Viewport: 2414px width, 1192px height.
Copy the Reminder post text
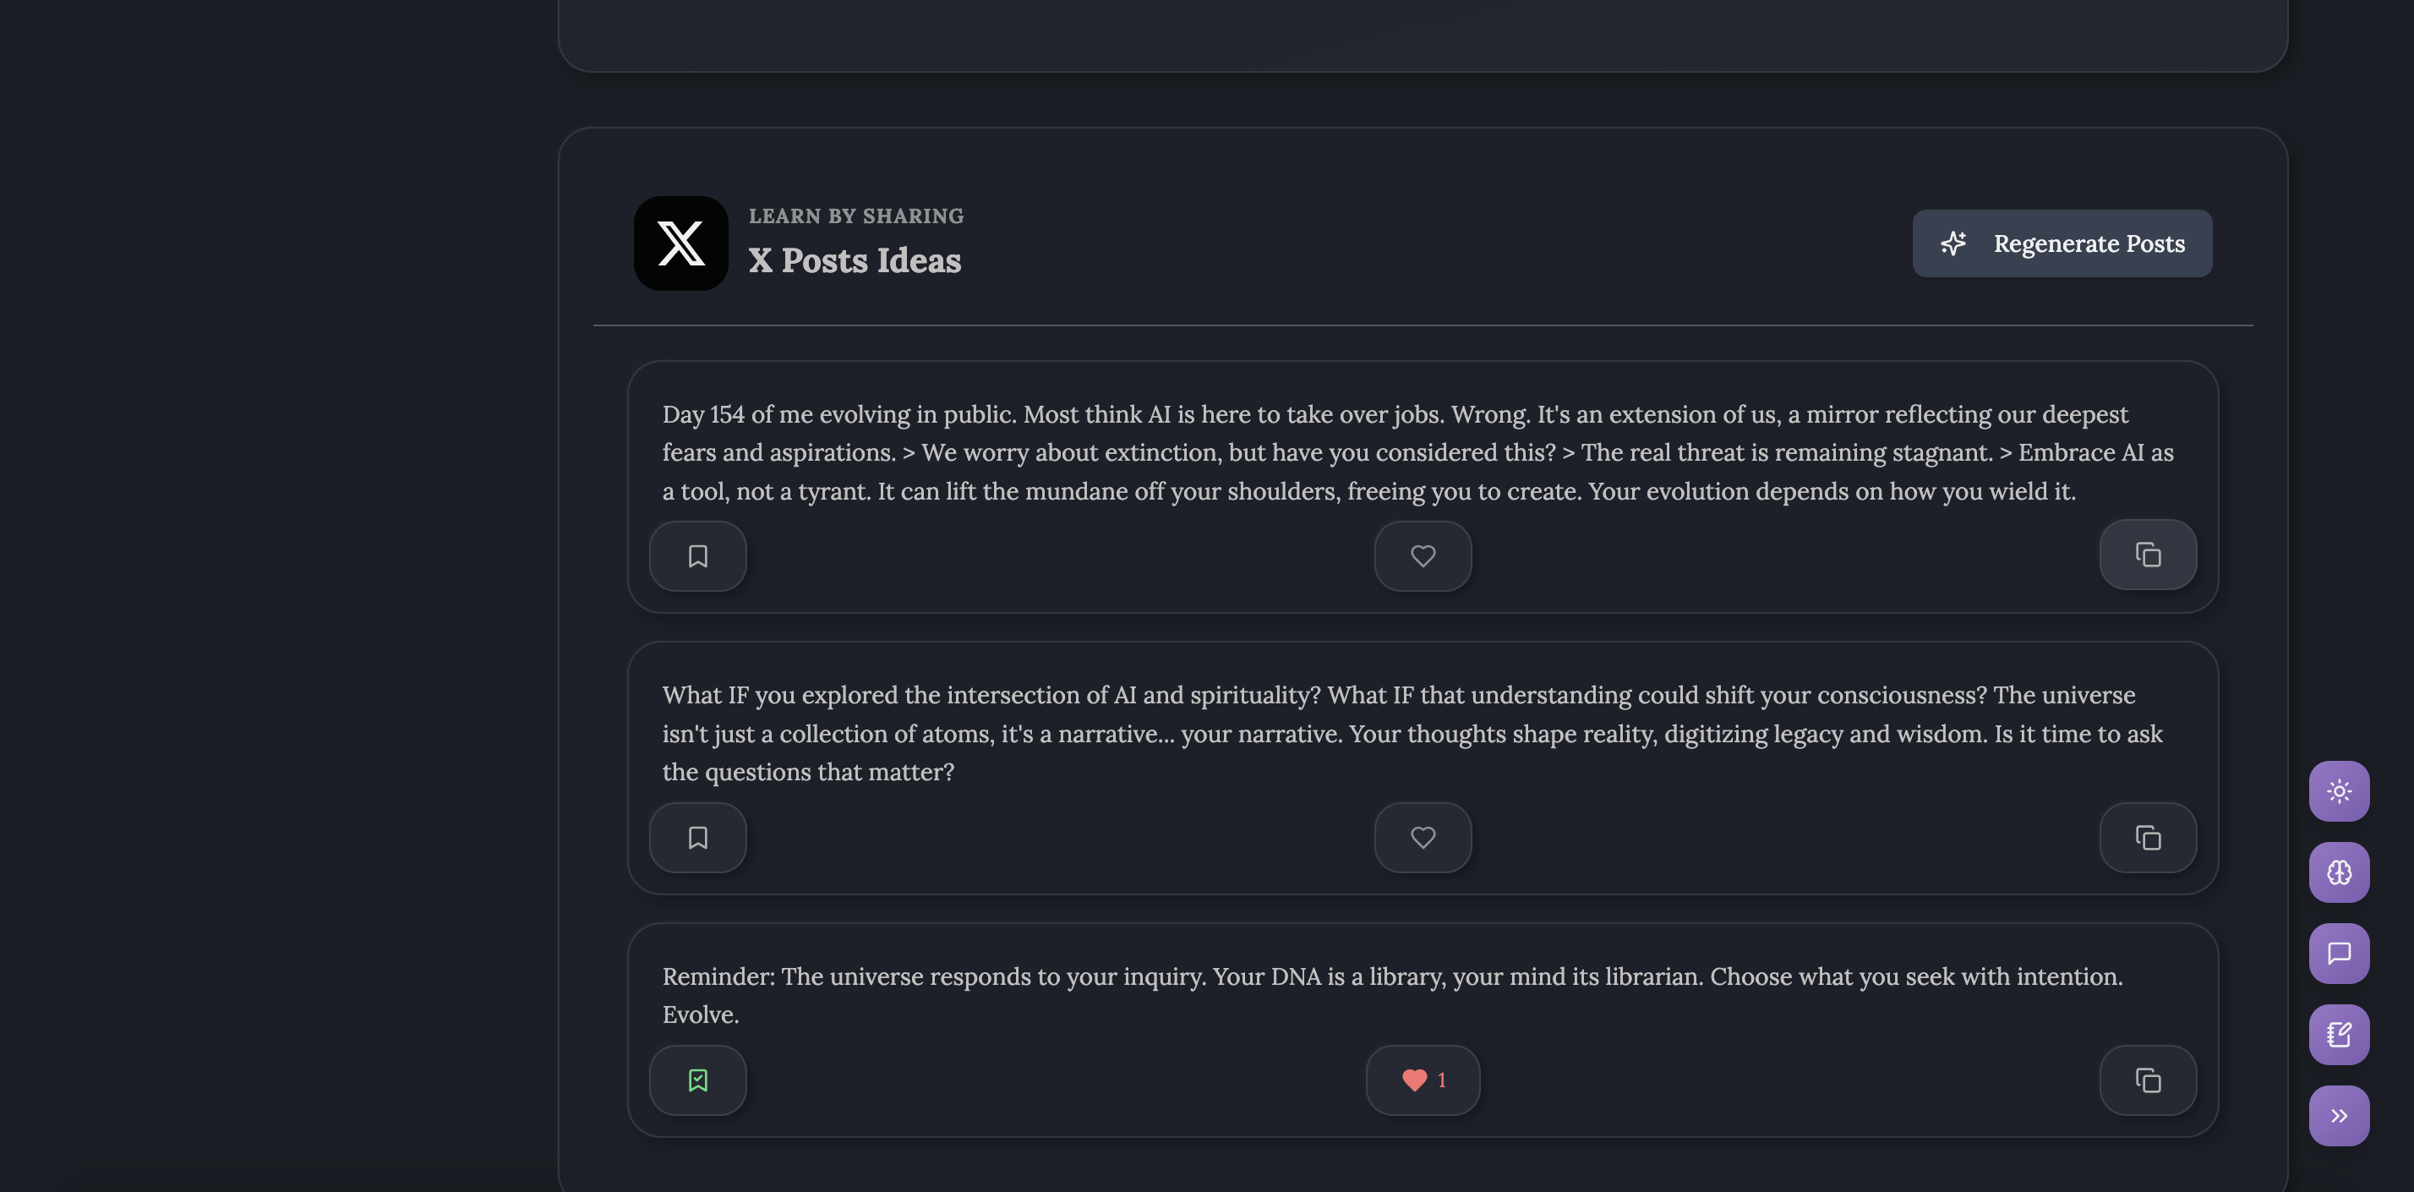click(2148, 1080)
